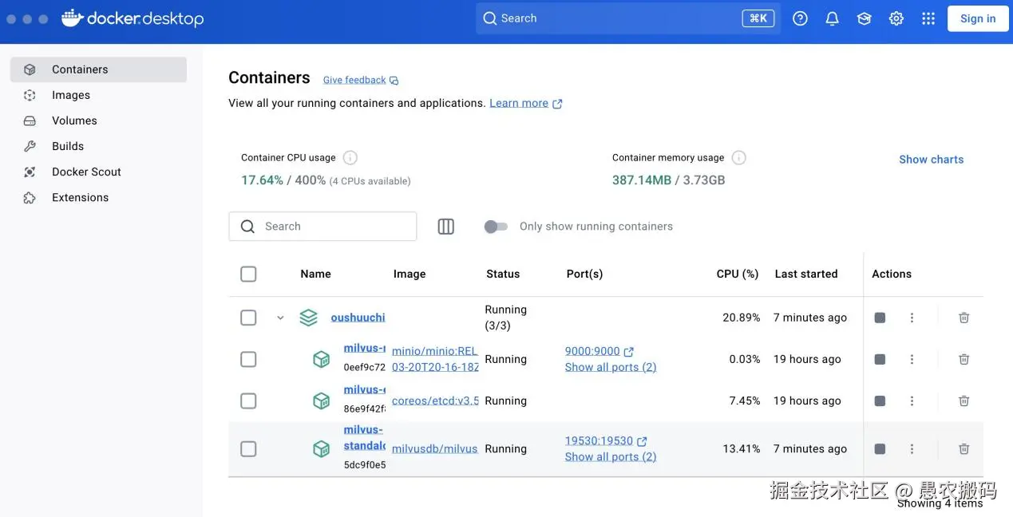Image resolution: width=1013 pixels, height=517 pixels.
Task: Open the Settings gear icon
Action: point(896,18)
